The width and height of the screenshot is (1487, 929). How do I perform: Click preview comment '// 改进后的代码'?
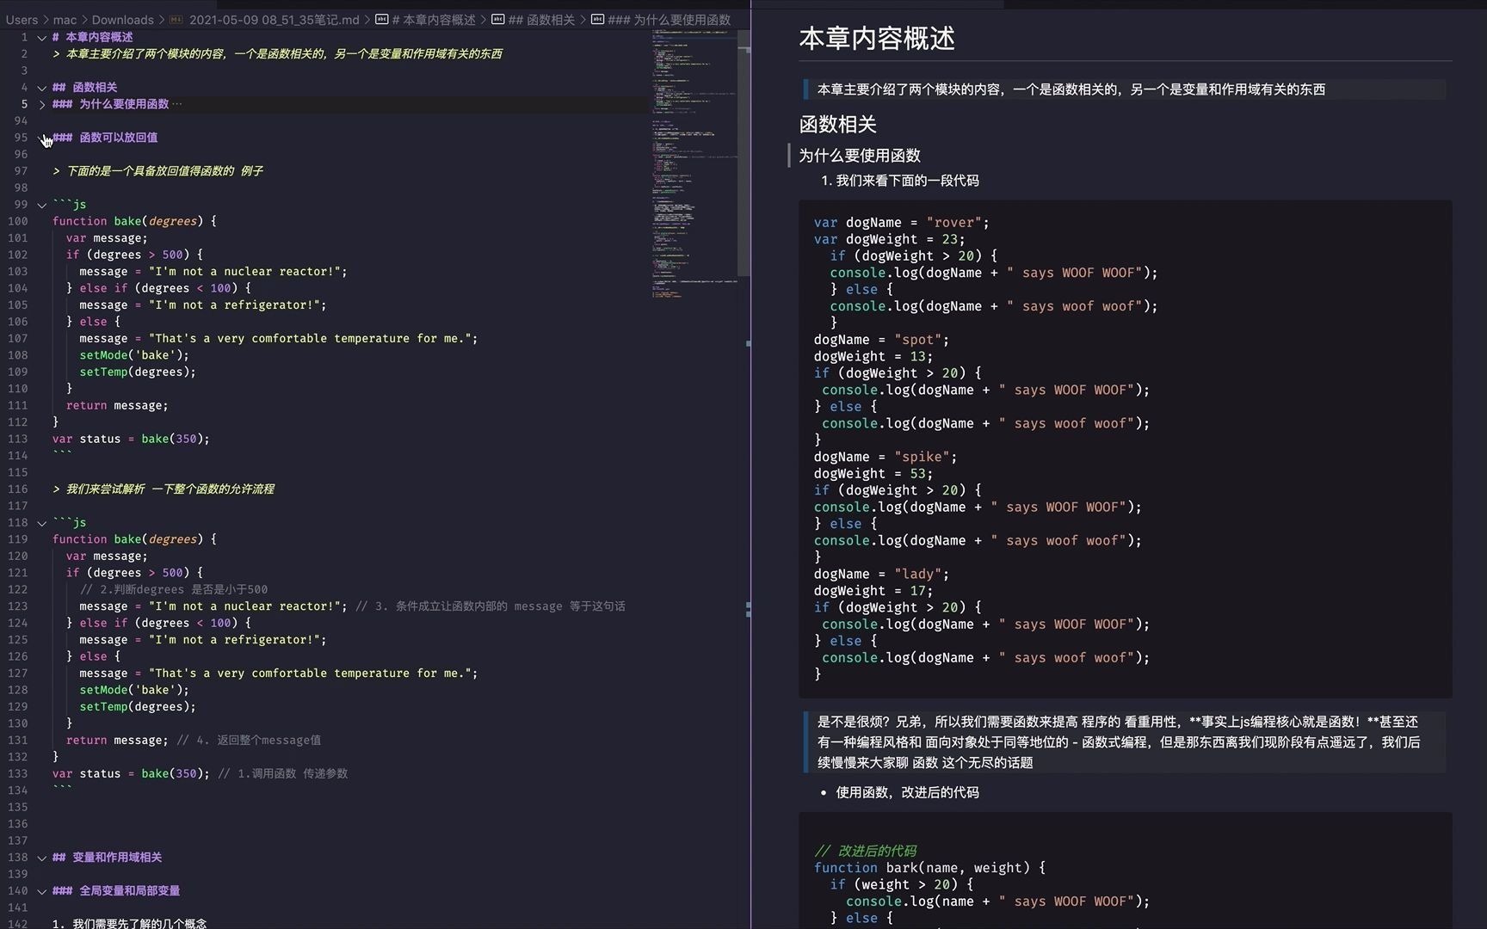(865, 851)
